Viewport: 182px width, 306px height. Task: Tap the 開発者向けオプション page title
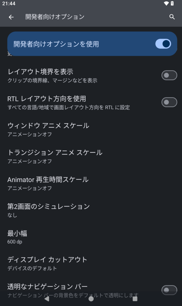pos(55,17)
